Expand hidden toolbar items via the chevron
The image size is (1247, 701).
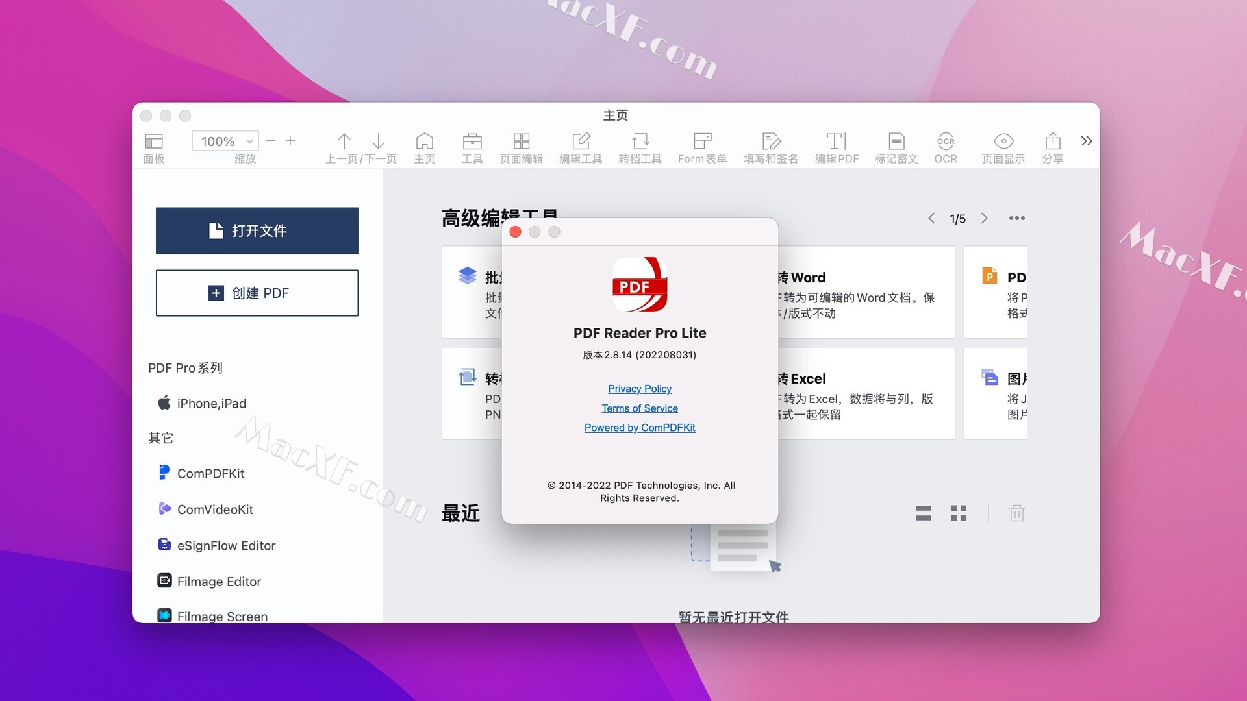tap(1087, 141)
